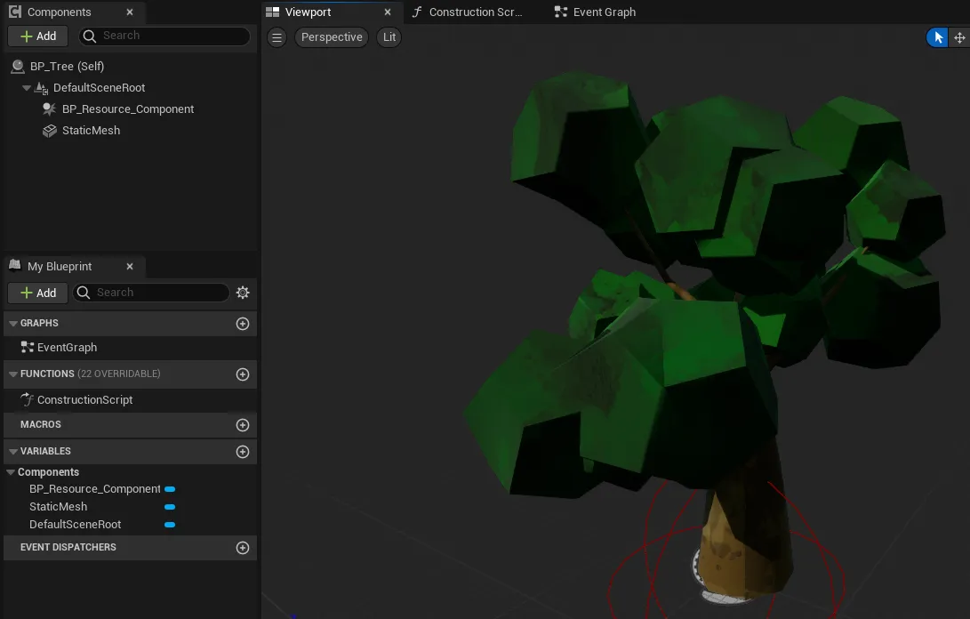
Task: Click the Viewport tab grid icon
Action: point(272,12)
